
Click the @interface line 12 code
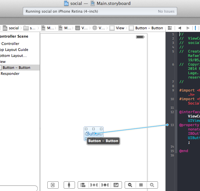point(189,112)
